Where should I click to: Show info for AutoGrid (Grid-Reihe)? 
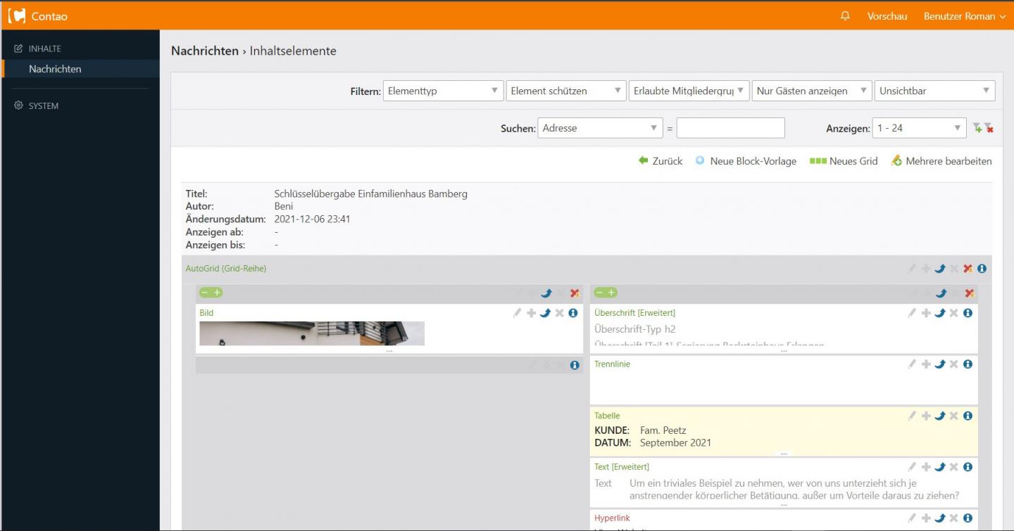coord(982,269)
